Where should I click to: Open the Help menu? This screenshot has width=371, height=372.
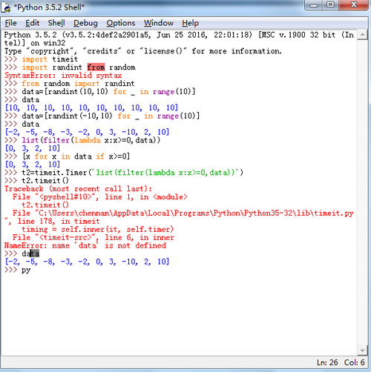click(190, 23)
